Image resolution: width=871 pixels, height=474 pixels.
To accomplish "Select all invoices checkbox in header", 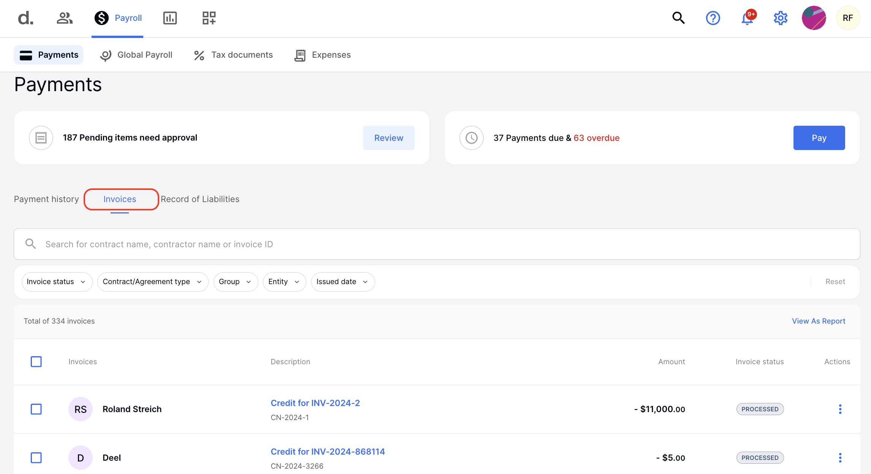I will click(x=36, y=362).
